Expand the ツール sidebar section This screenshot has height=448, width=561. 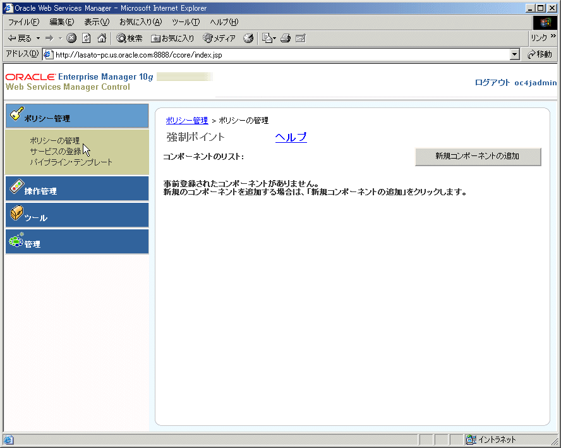(x=77, y=215)
